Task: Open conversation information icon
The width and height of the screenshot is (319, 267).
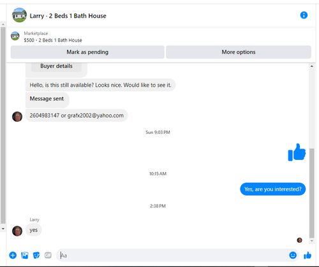Action: pyautogui.click(x=304, y=15)
